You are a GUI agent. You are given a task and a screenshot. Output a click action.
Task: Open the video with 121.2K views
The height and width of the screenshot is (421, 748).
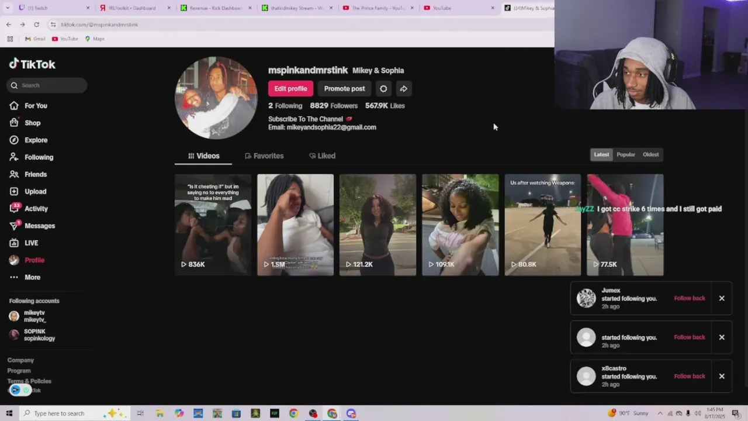point(378,225)
